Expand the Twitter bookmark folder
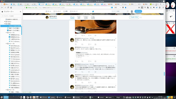 5,21
